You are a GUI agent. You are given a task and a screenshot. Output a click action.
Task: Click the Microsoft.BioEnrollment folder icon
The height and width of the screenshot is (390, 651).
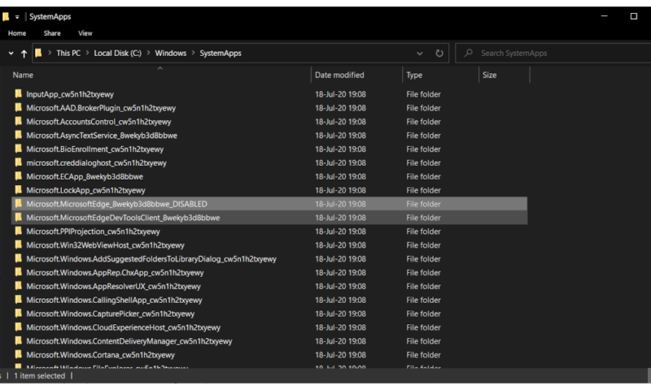18,149
